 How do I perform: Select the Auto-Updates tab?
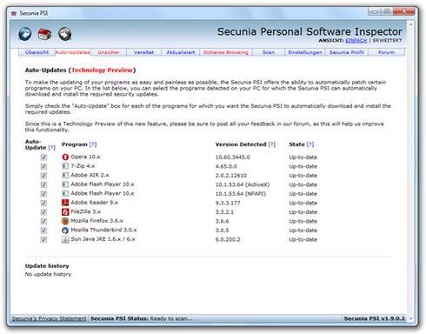[72, 52]
